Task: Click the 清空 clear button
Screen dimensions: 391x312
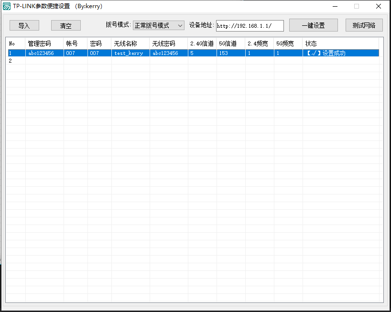Action: [65, 25]
